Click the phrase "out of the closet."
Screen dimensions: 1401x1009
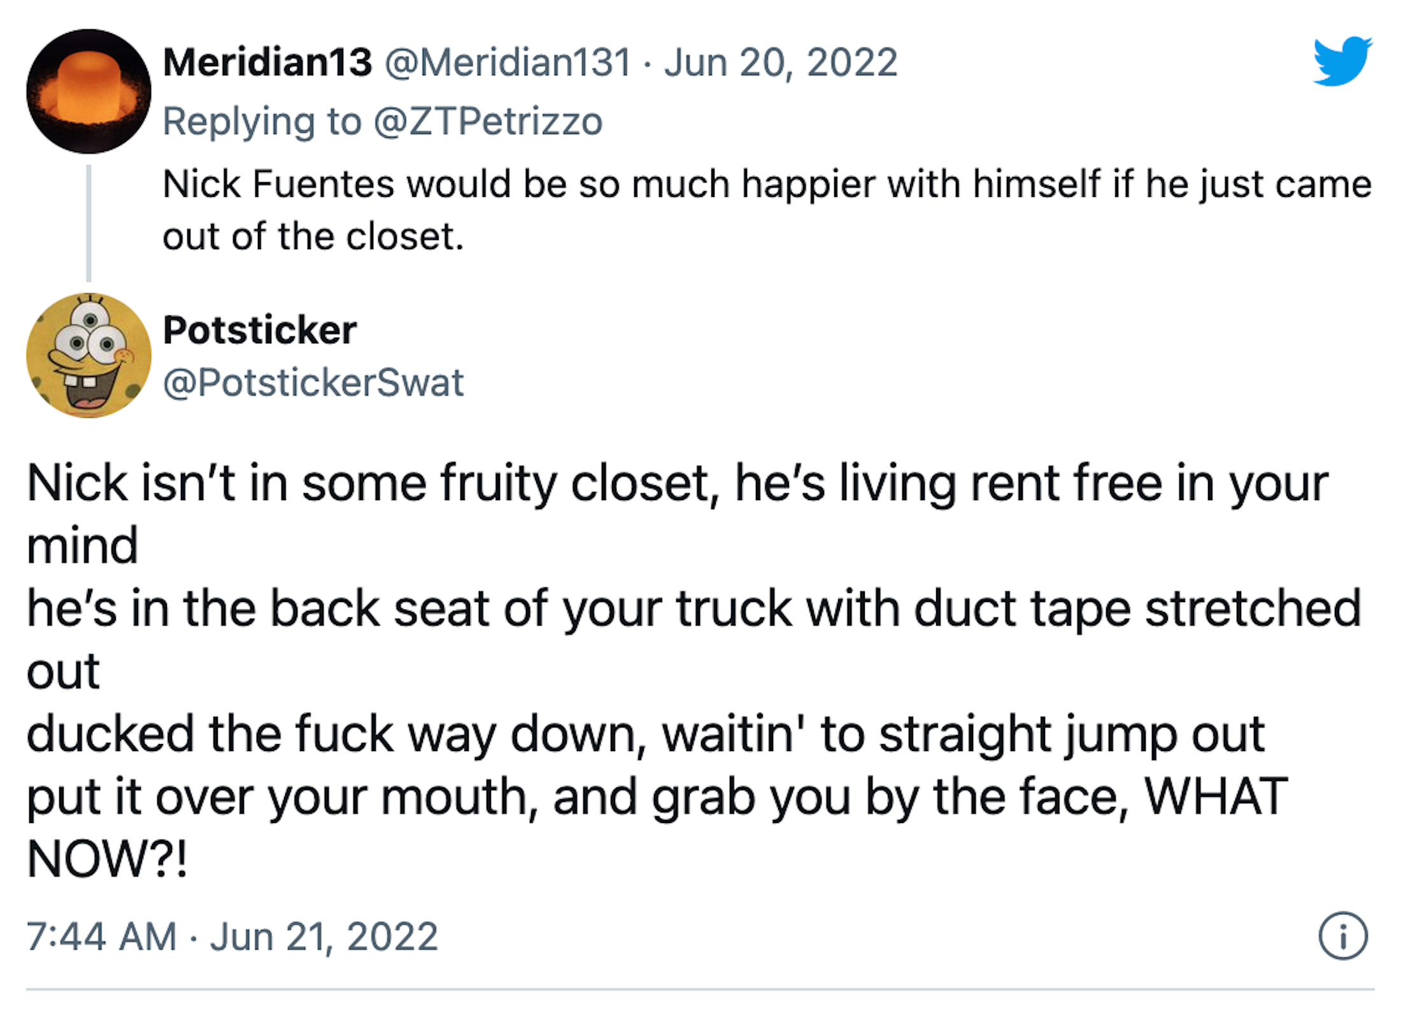click(313, 236)
